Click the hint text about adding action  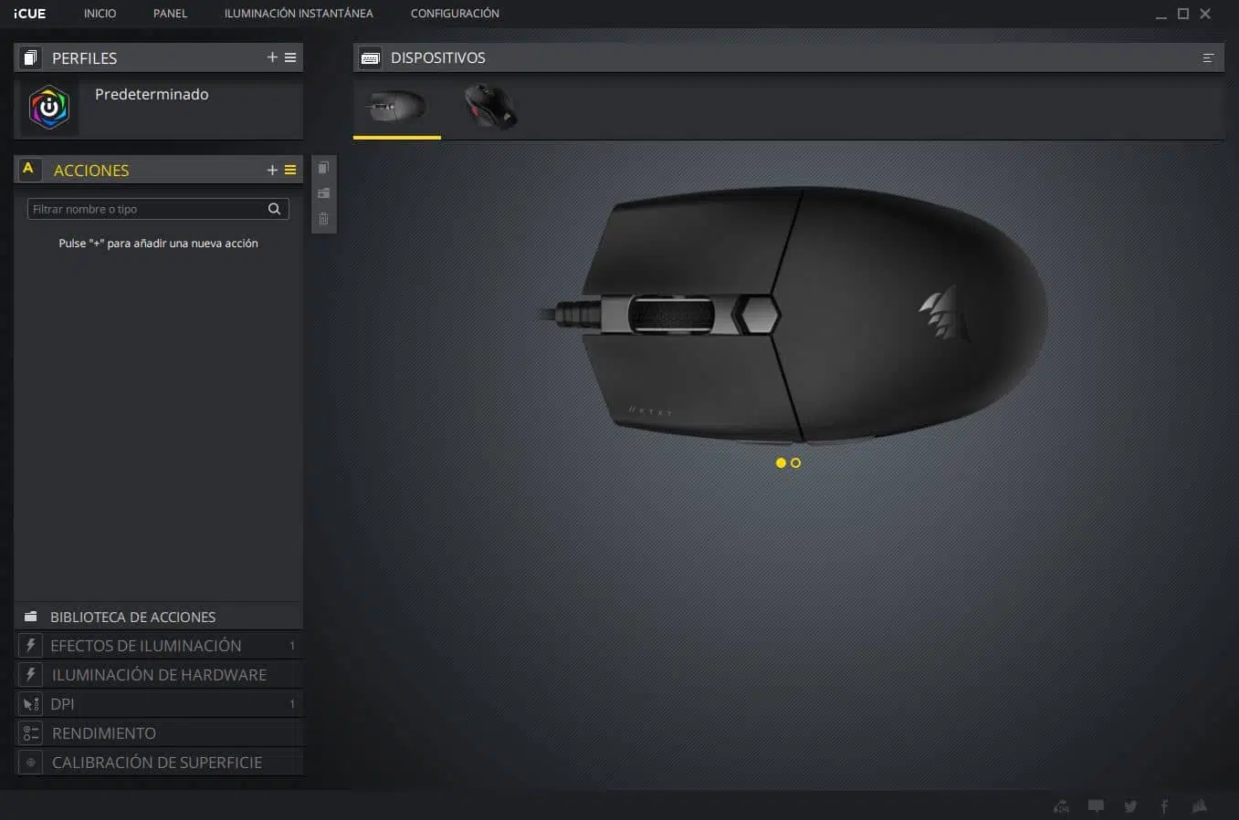click(158, 244)
